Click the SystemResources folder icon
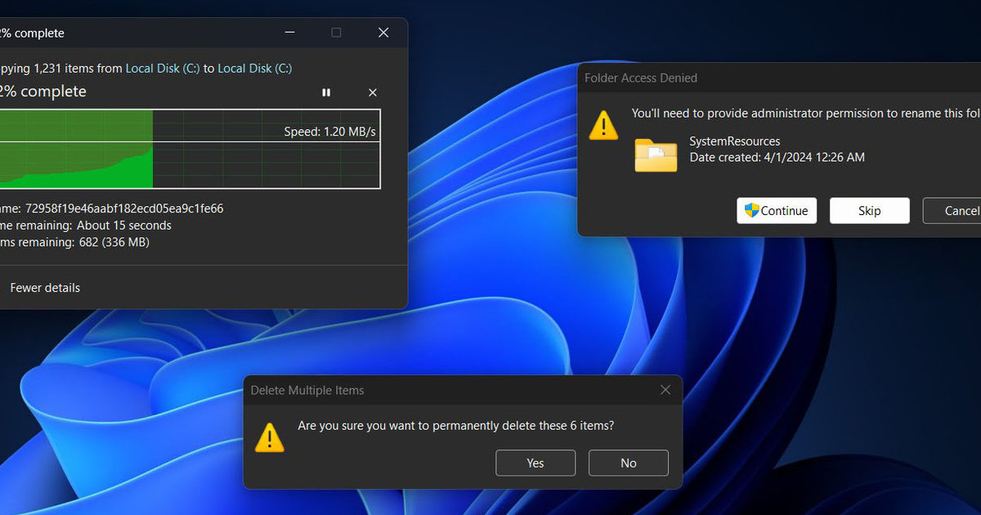 click(656, 154)
